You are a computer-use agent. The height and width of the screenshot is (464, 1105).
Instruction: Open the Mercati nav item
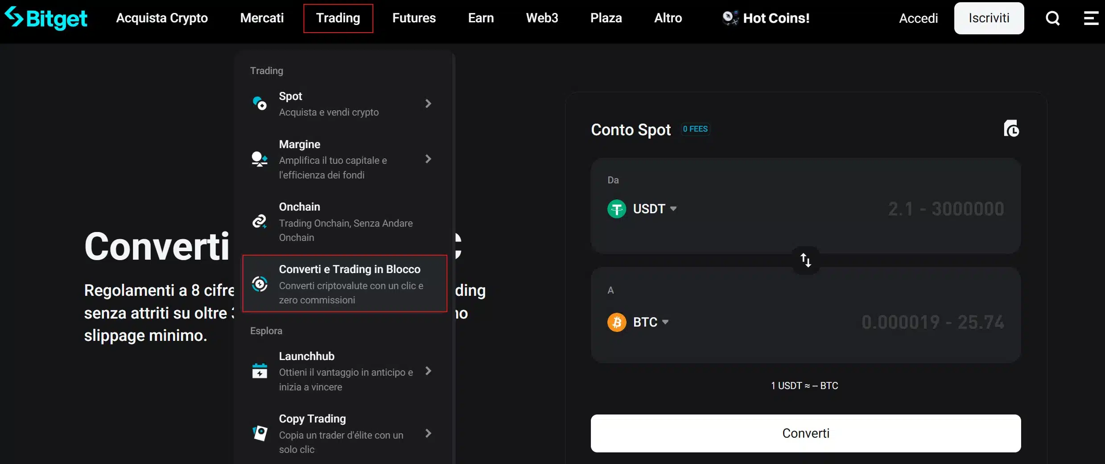[x=262, y=18]
